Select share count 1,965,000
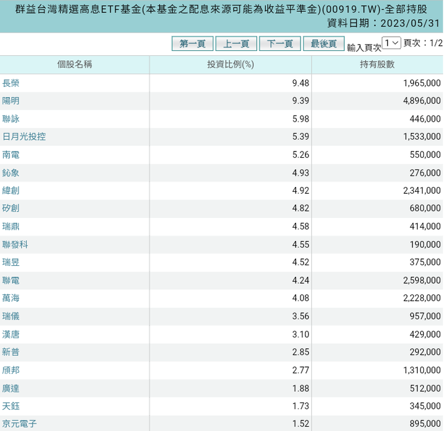 tap(422, 83)
